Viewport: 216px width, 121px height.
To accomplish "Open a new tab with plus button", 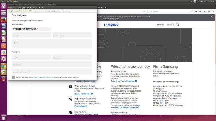I will click(105, 8).
